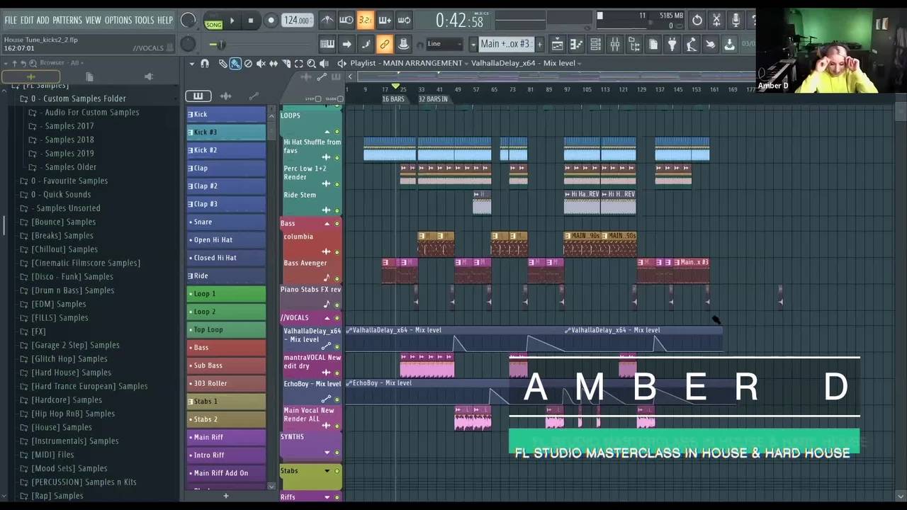Select the Draw pencil tool in playlist toolbar
The image size is (907, 510).
click(222, 64)
